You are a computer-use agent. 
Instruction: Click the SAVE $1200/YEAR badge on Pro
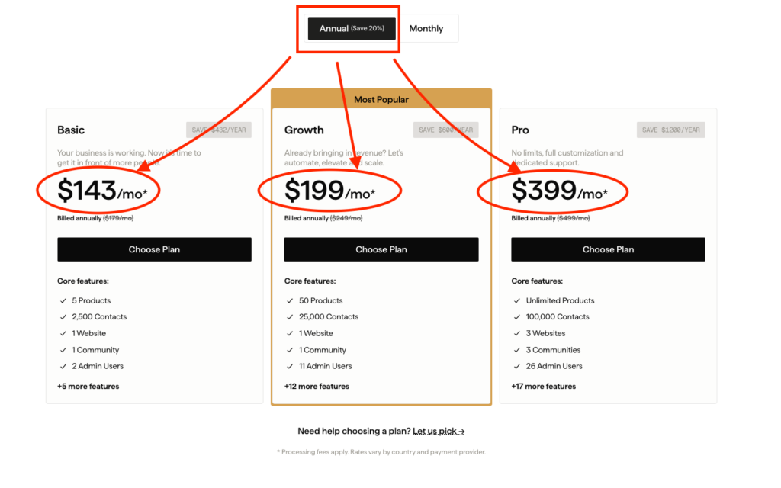point(671,130)
